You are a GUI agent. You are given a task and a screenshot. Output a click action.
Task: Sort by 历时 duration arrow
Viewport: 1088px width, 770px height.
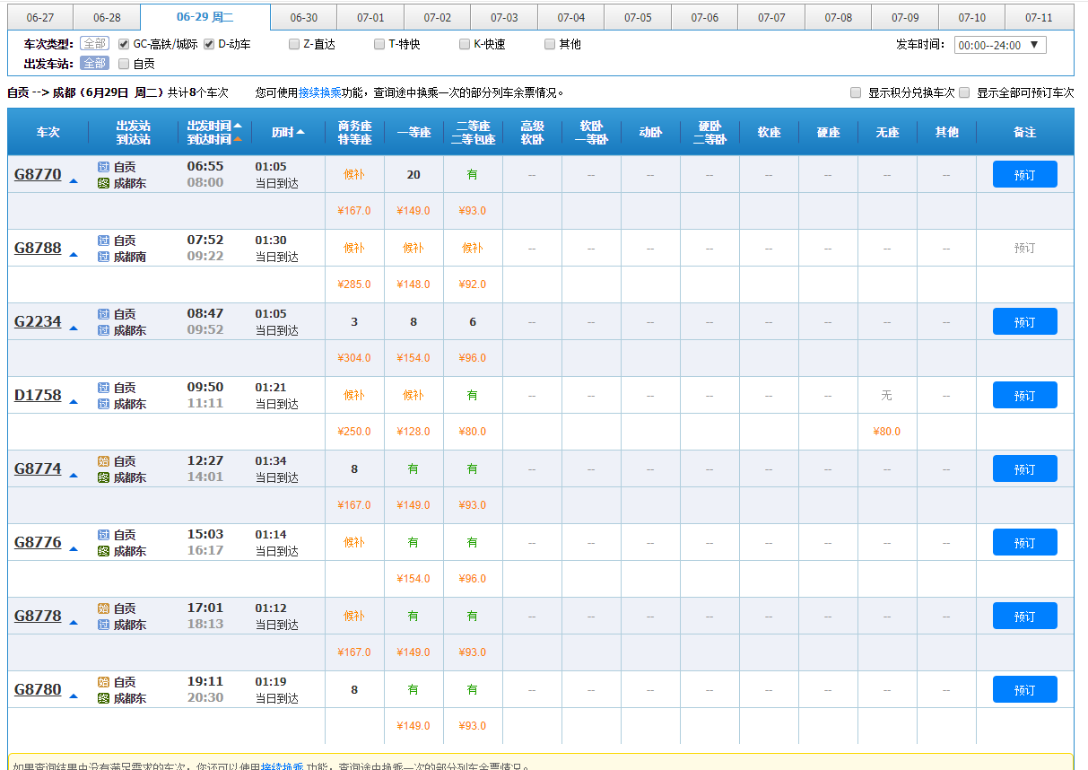coord(300,132)
